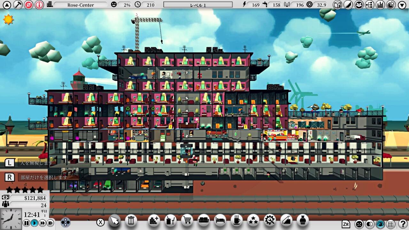This screenshot has width=409, height=230.
Task: Open the staircase upgrades panel
Action: click(x=348, y=5)
